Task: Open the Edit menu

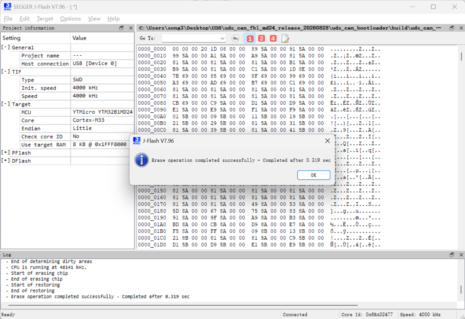Action: [25, 19]
